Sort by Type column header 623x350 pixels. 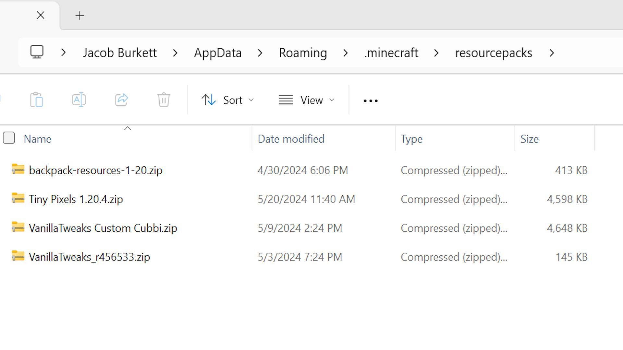(411, 139)
